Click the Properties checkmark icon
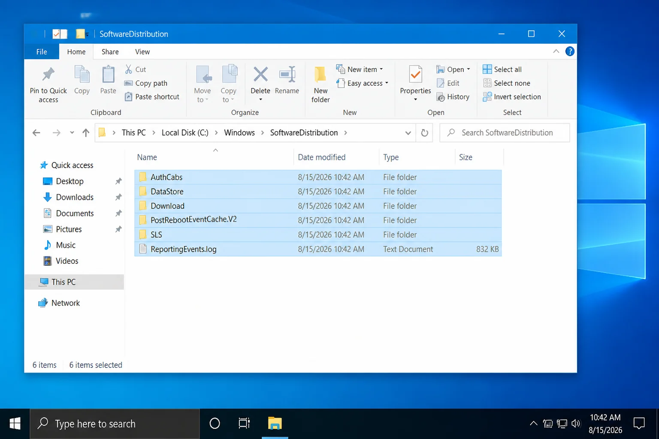 tap(415, 75)
